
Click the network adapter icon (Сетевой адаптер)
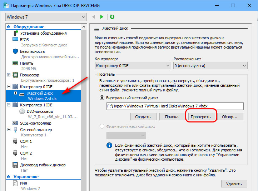pyautogui.click(x=15, y=130)
